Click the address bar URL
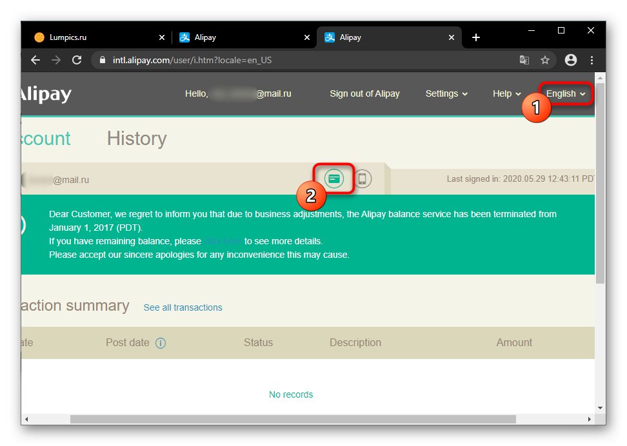Screen dimensions: 627x446 [192, 60]
